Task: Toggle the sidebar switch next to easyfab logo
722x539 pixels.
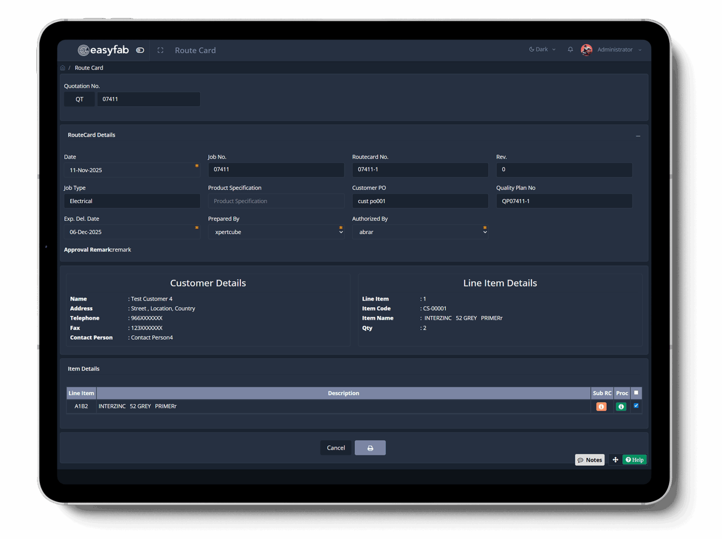Action: (x=140, y=50)
